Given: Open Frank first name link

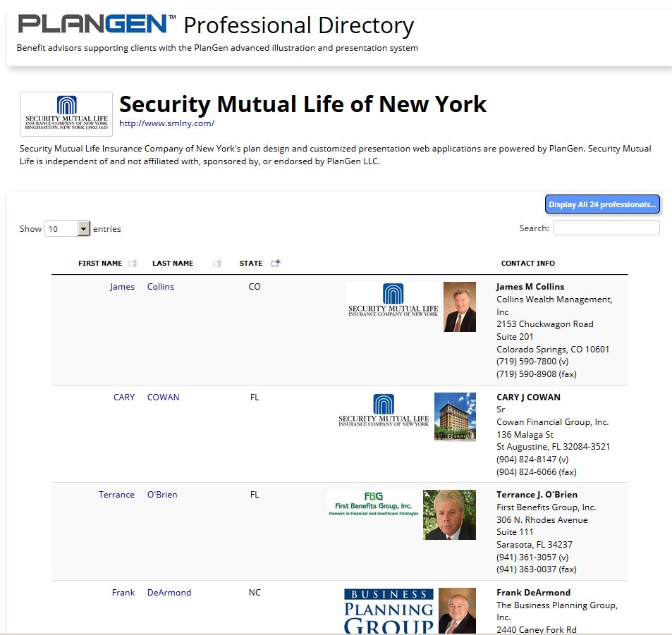Looking at the screenshot, I should [x=123, y=592].
